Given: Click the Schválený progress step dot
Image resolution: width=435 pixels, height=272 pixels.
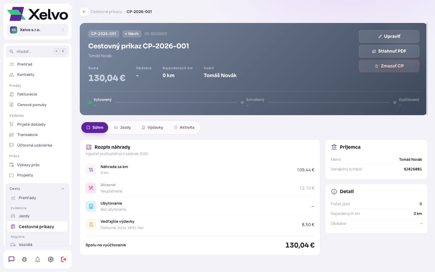Looking at the screenshot, I should pyautogui.click(x=242, y=102).
